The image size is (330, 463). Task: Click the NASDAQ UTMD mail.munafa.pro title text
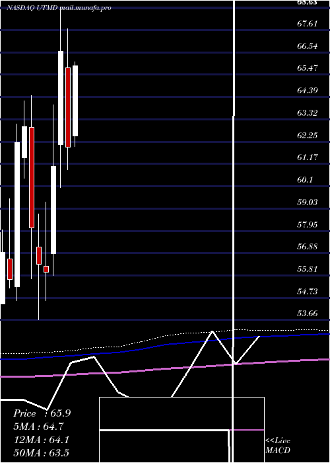[x=59, y=8]
